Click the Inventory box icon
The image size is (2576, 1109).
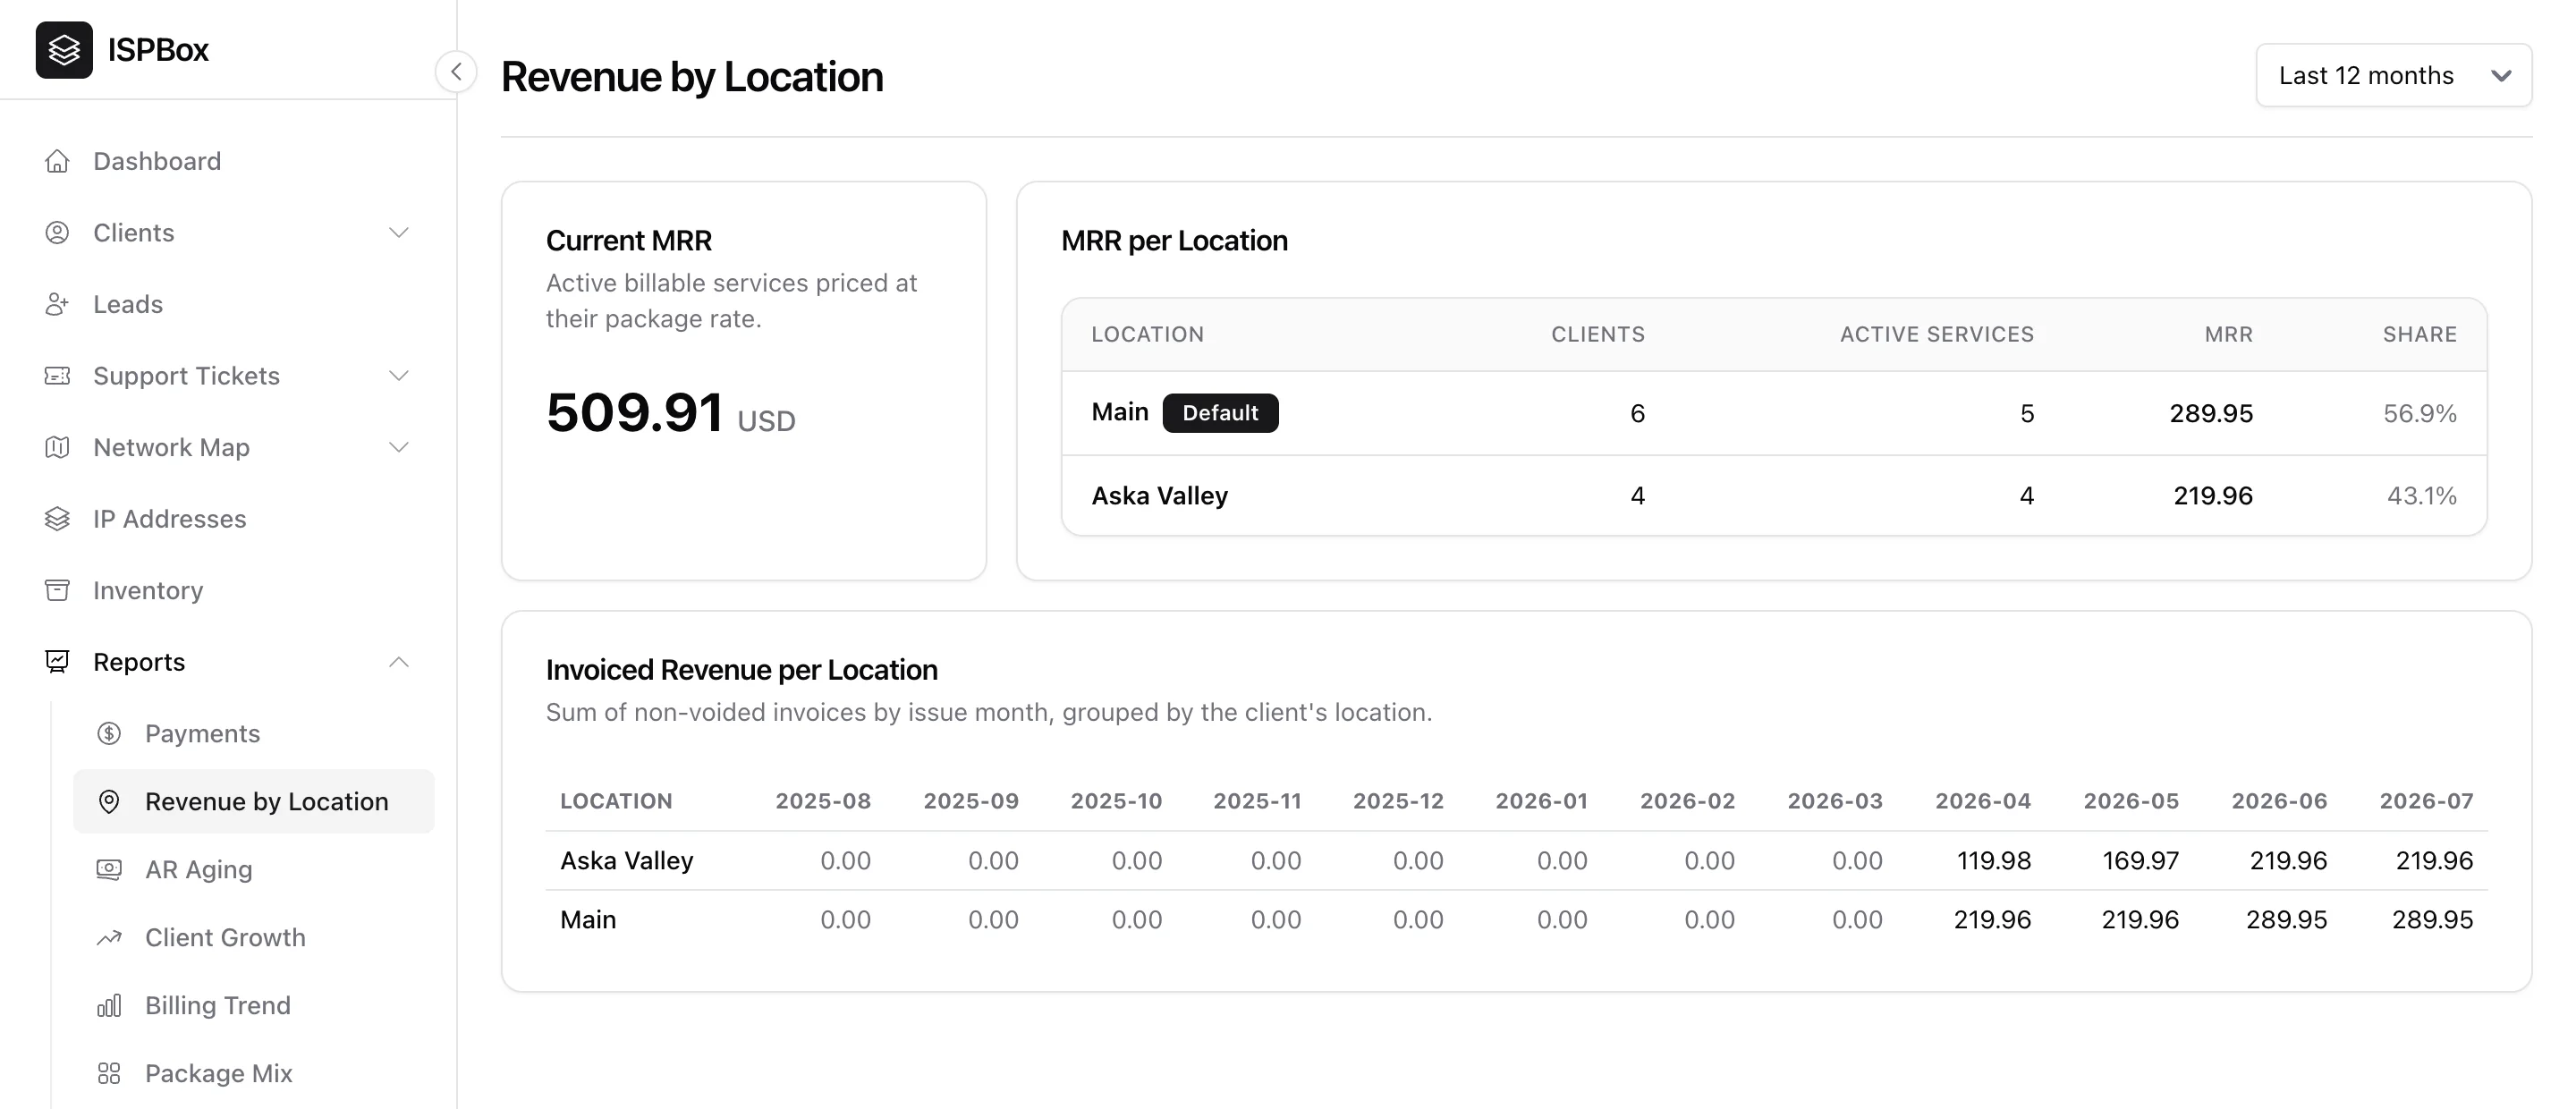(x=57, y=590)
